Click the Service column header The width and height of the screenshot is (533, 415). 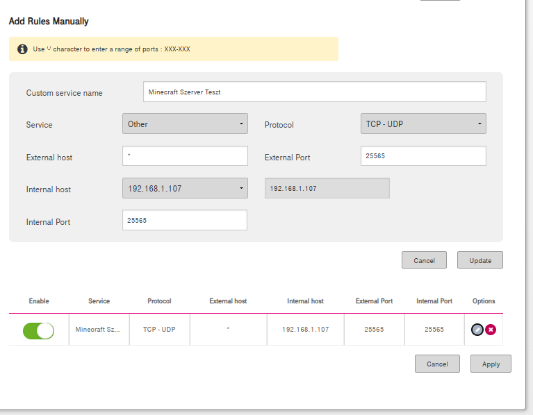click(x=99, y=301)
